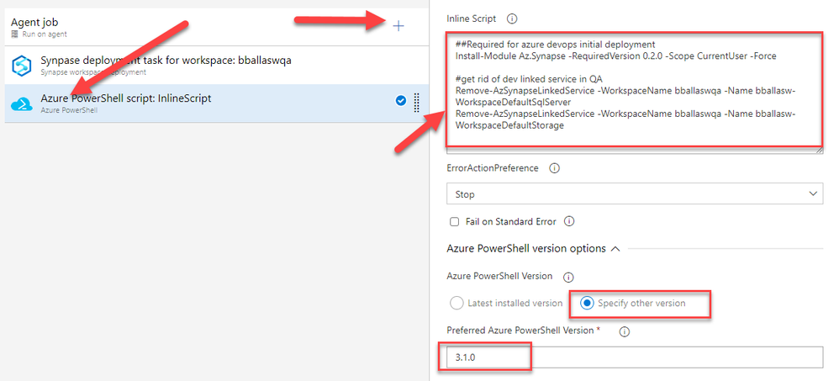Click info icon beside Preferred Azure PowerShell Version
The image size is (839, 381).
point(624,331)
